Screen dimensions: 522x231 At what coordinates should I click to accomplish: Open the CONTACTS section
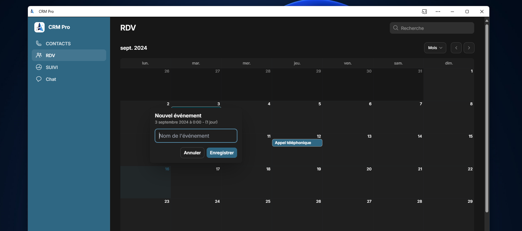(69, 43)
